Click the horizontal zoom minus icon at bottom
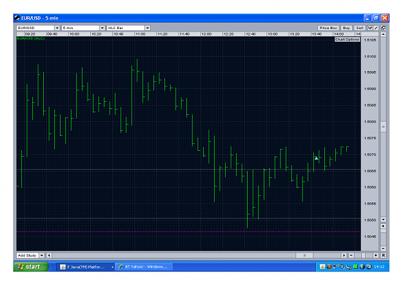 pos(351,255)
